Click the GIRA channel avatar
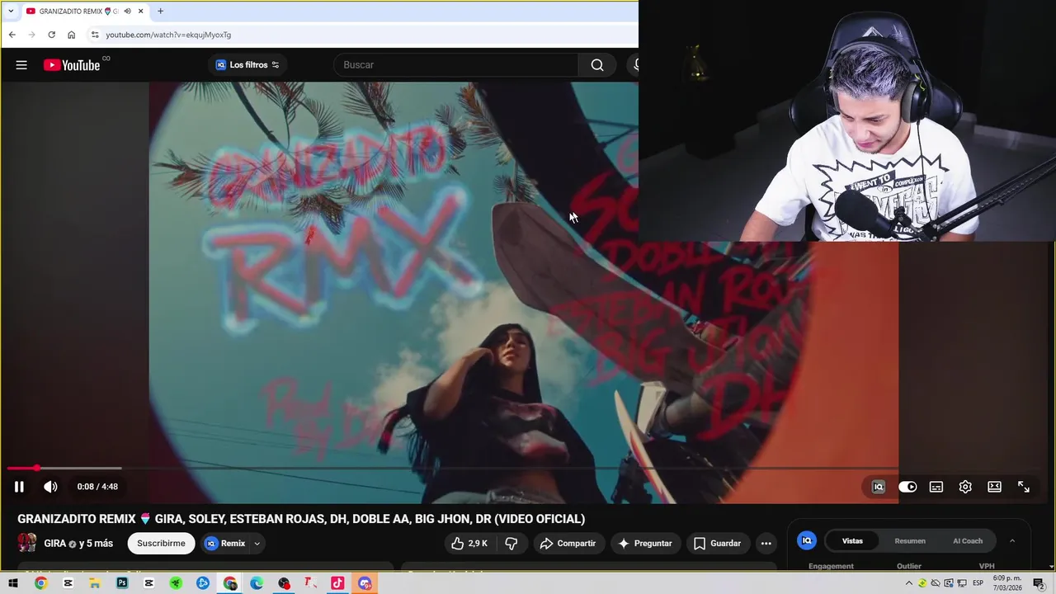 point(27,543)
